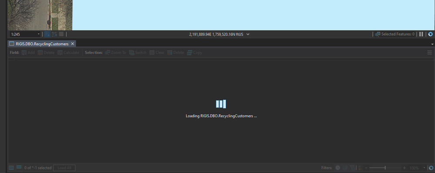Adjust table zoom slider handle

tap(385, 168)
